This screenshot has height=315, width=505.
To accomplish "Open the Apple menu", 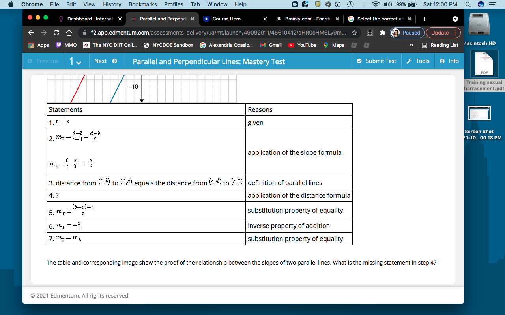I will pyautogui.click(x=11, y=4).
